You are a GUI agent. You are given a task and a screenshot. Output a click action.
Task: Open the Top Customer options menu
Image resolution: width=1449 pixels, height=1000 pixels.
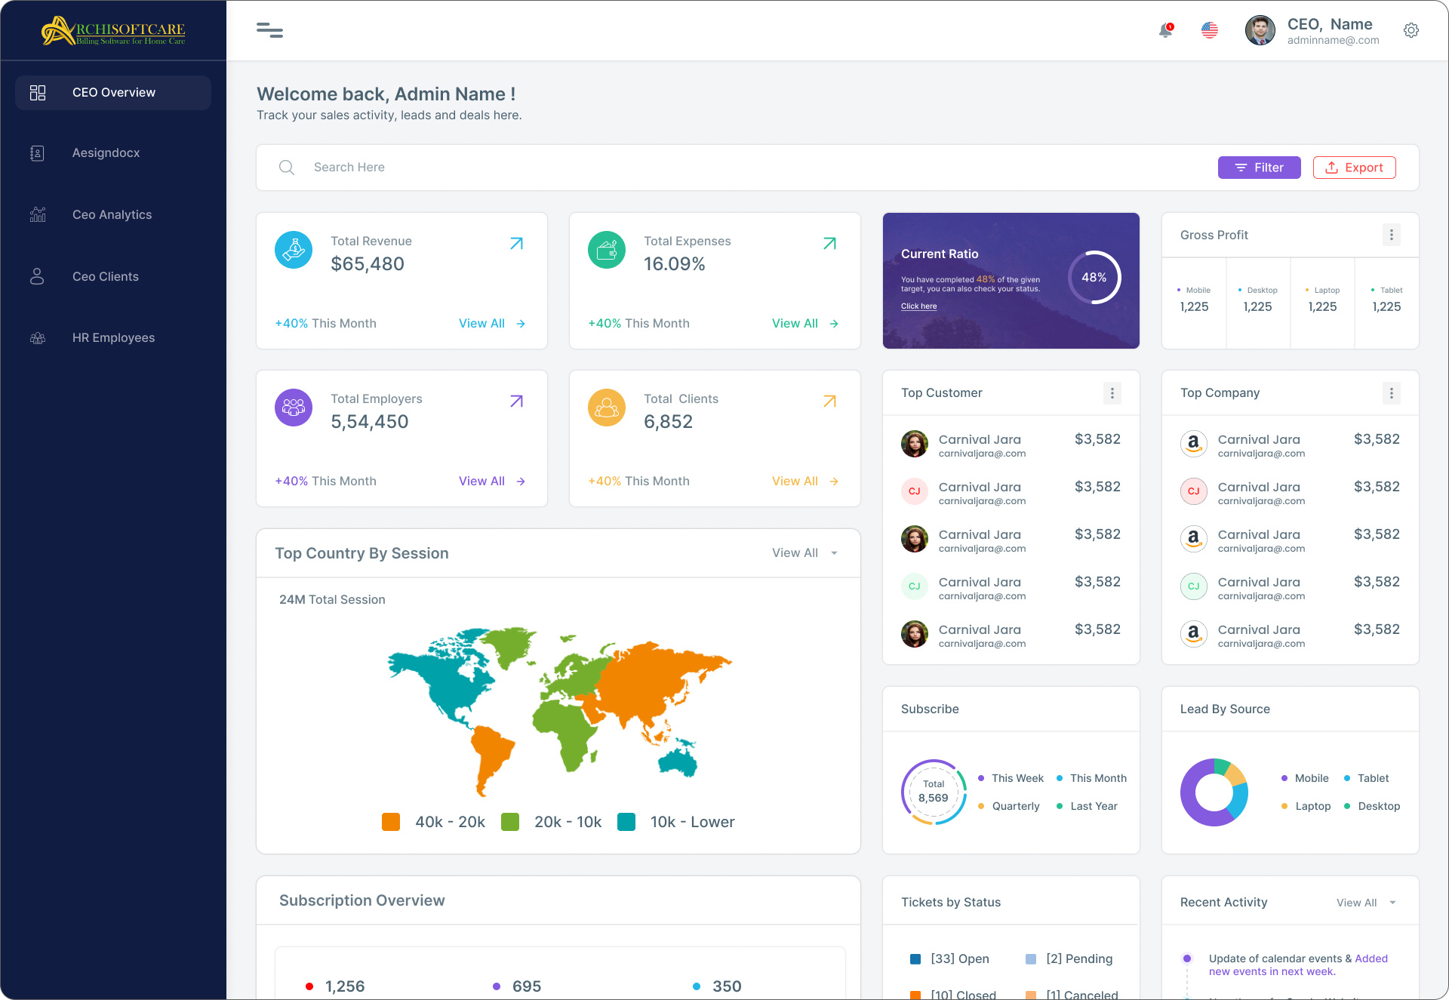(x=1112, y=392)
